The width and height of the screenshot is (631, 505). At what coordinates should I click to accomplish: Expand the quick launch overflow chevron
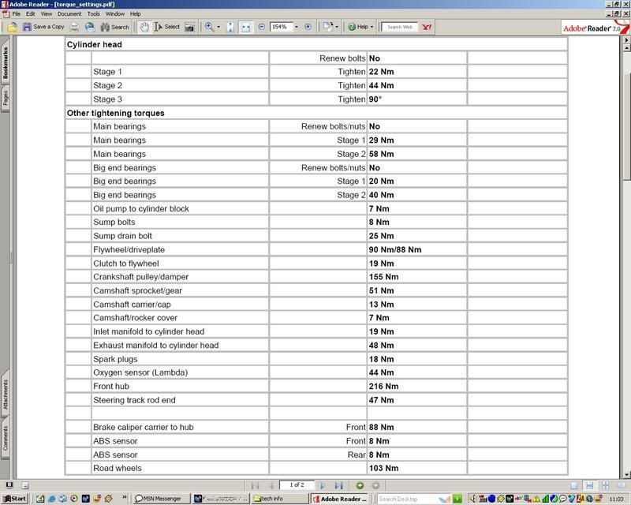click(125, 497)
